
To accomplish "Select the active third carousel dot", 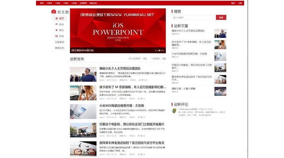I will coord(159,50).
